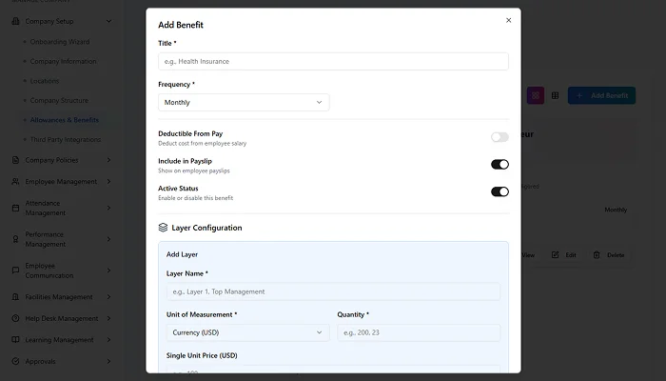Enable Deductible From Pay toggle

tap(499, 137)
